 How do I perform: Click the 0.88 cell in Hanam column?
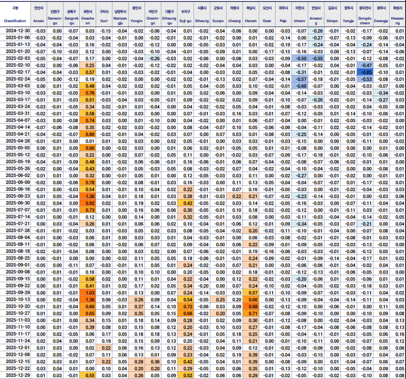(252, 306)
